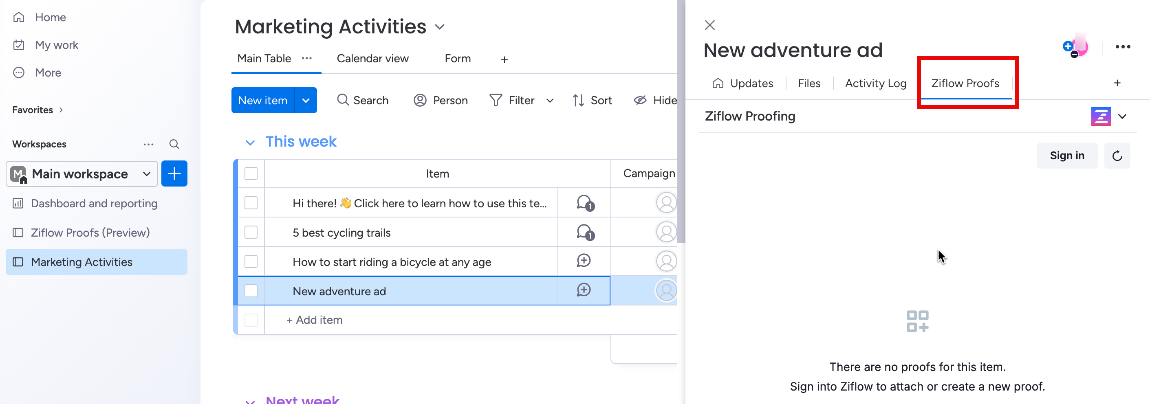Open Dashboard and reporting in sidebar
The height and width of the screenshot is (404, 1150).
pyautogui.click(x=94, y=203)
